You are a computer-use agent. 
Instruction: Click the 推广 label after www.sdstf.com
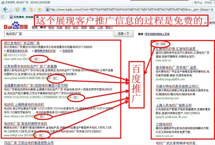point(37,59)
